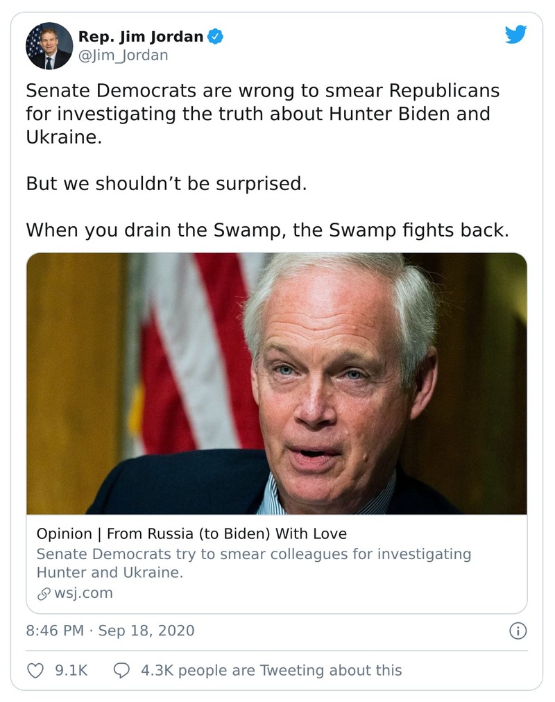The image size is (555, 702).
Task: Open the @Jim_Jordan handle link
Action: tap(123, 55)
